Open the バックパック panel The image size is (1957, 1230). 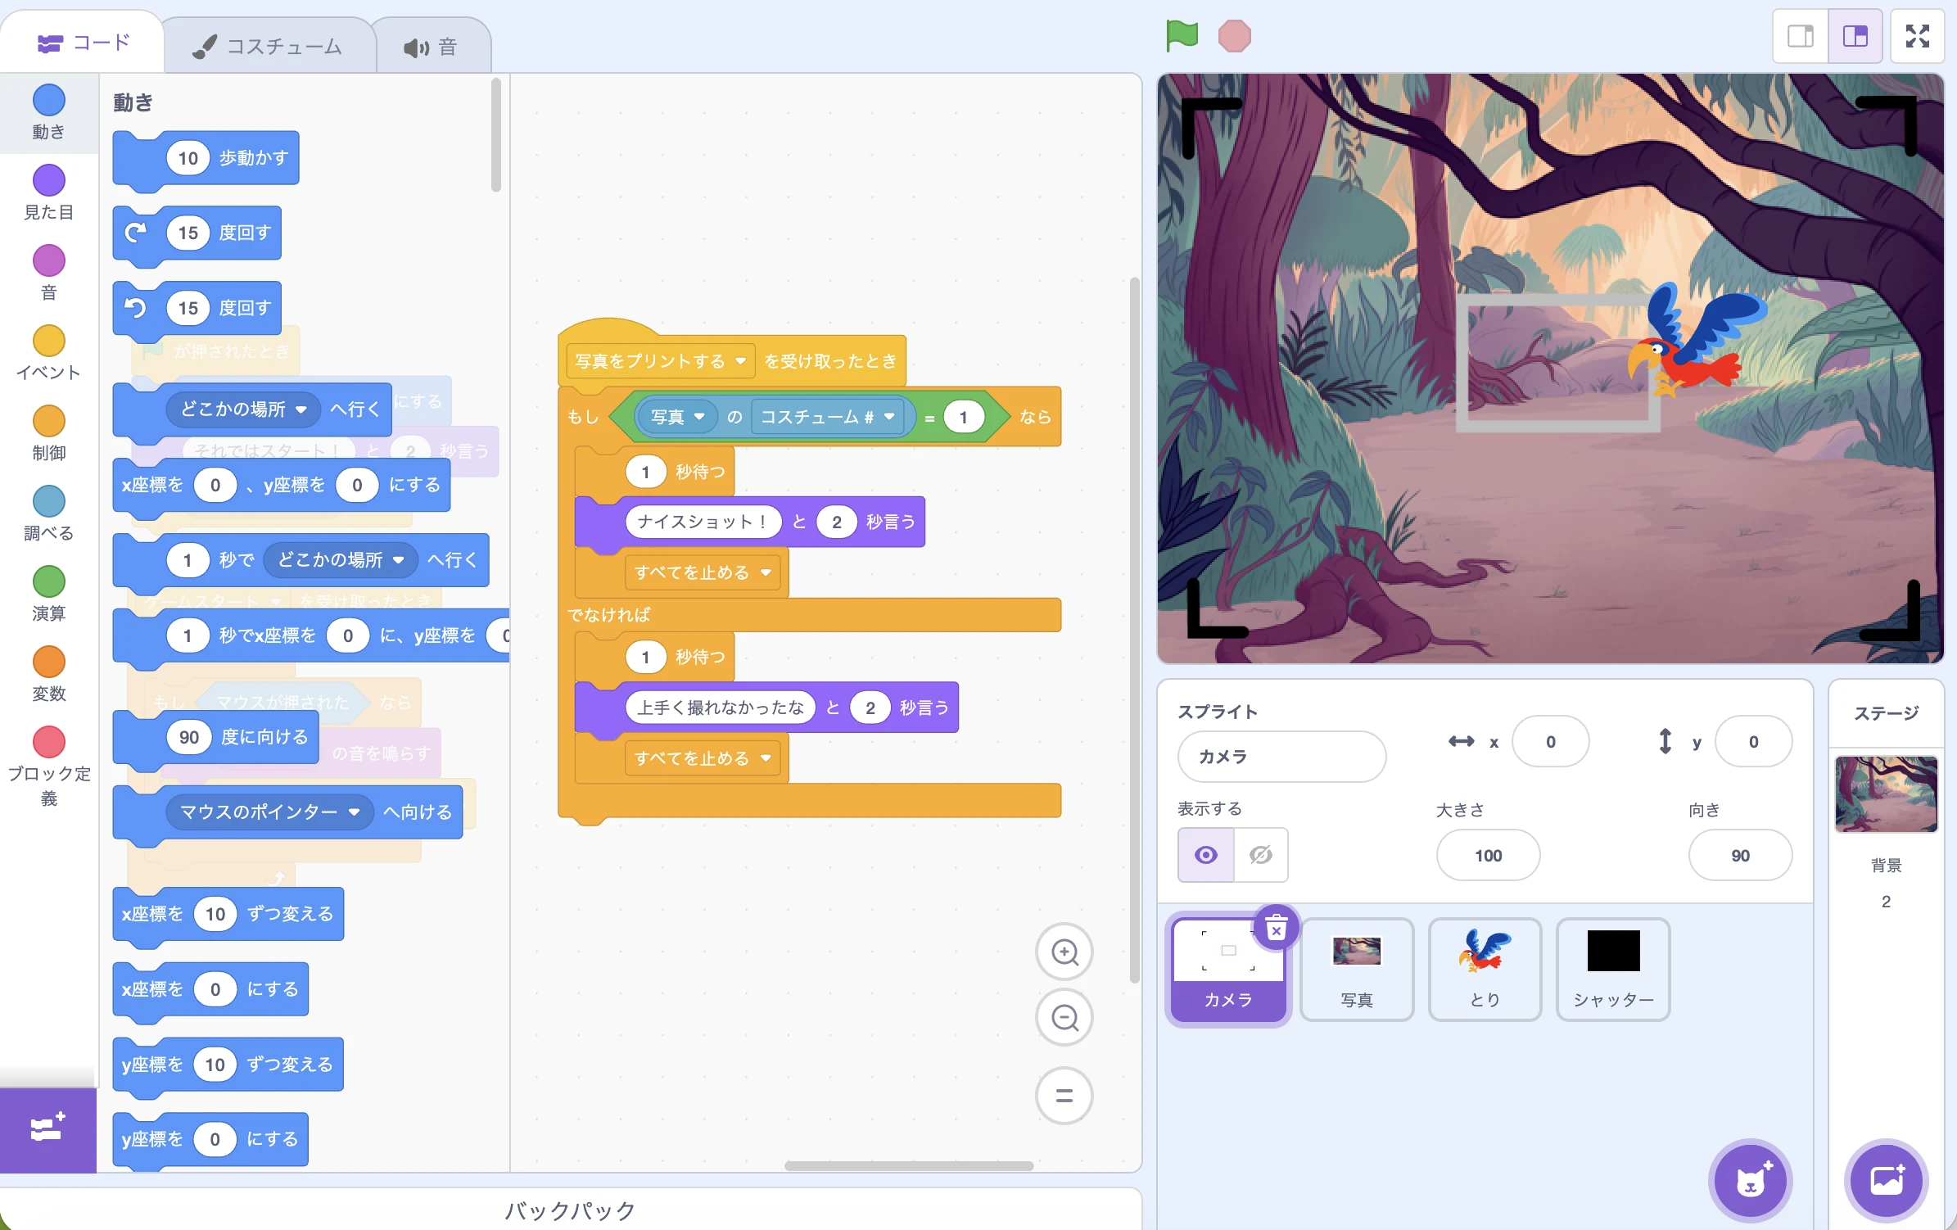click(570, 1210)
